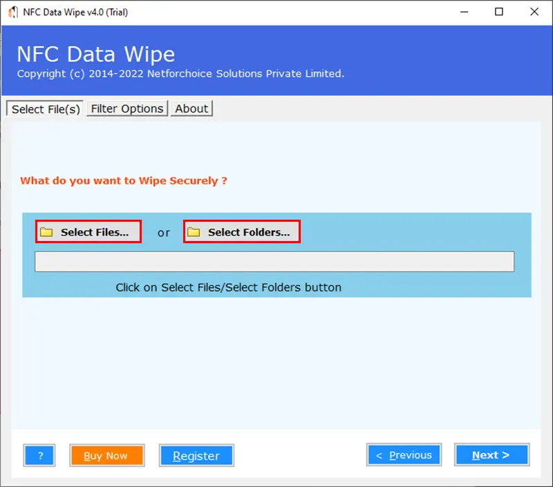Screen dimensions: 553x487
Task: Switch to the Filter Options tab
Action: click(x=127, y=108)
